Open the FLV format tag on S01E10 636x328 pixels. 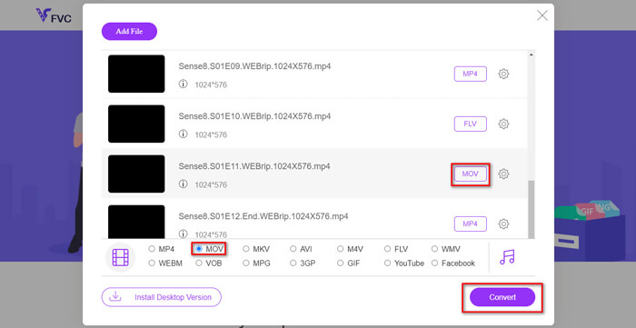(x=470, y=124)
